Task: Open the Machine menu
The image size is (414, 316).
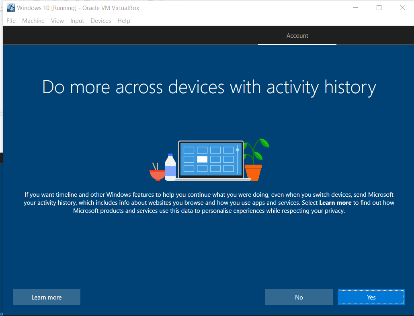Action: click(33, 21)
